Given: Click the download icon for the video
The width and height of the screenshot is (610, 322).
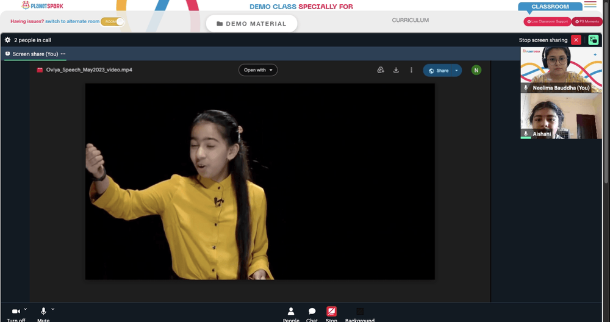Looking at the screenshot, I should coord(396,70).
